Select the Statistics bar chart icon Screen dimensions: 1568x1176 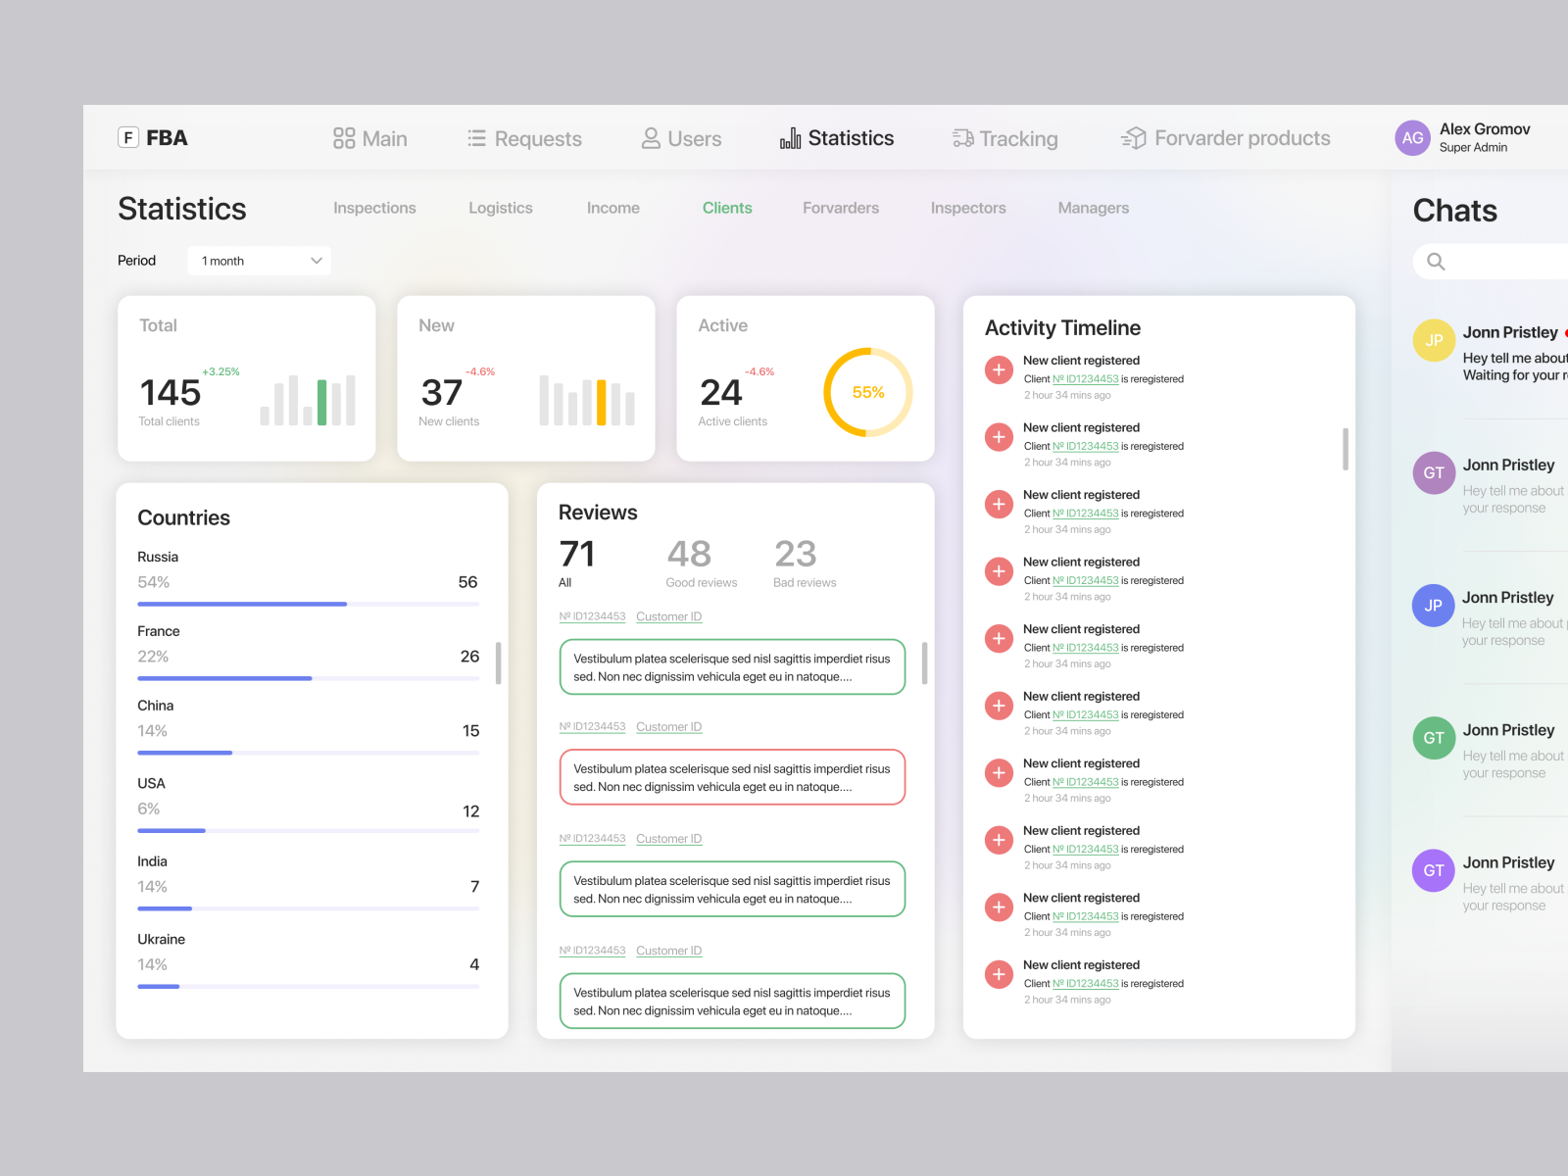[790, 138]
